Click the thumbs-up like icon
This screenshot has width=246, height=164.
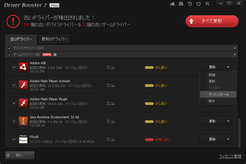point(172,4)
